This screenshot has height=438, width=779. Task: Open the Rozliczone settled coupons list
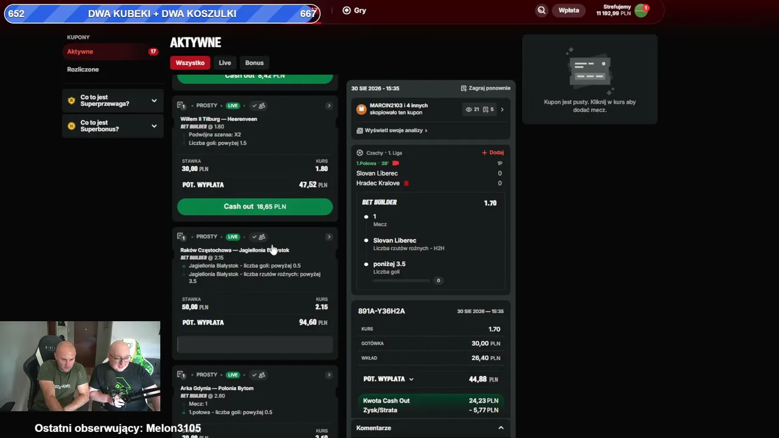pos(83,69)
